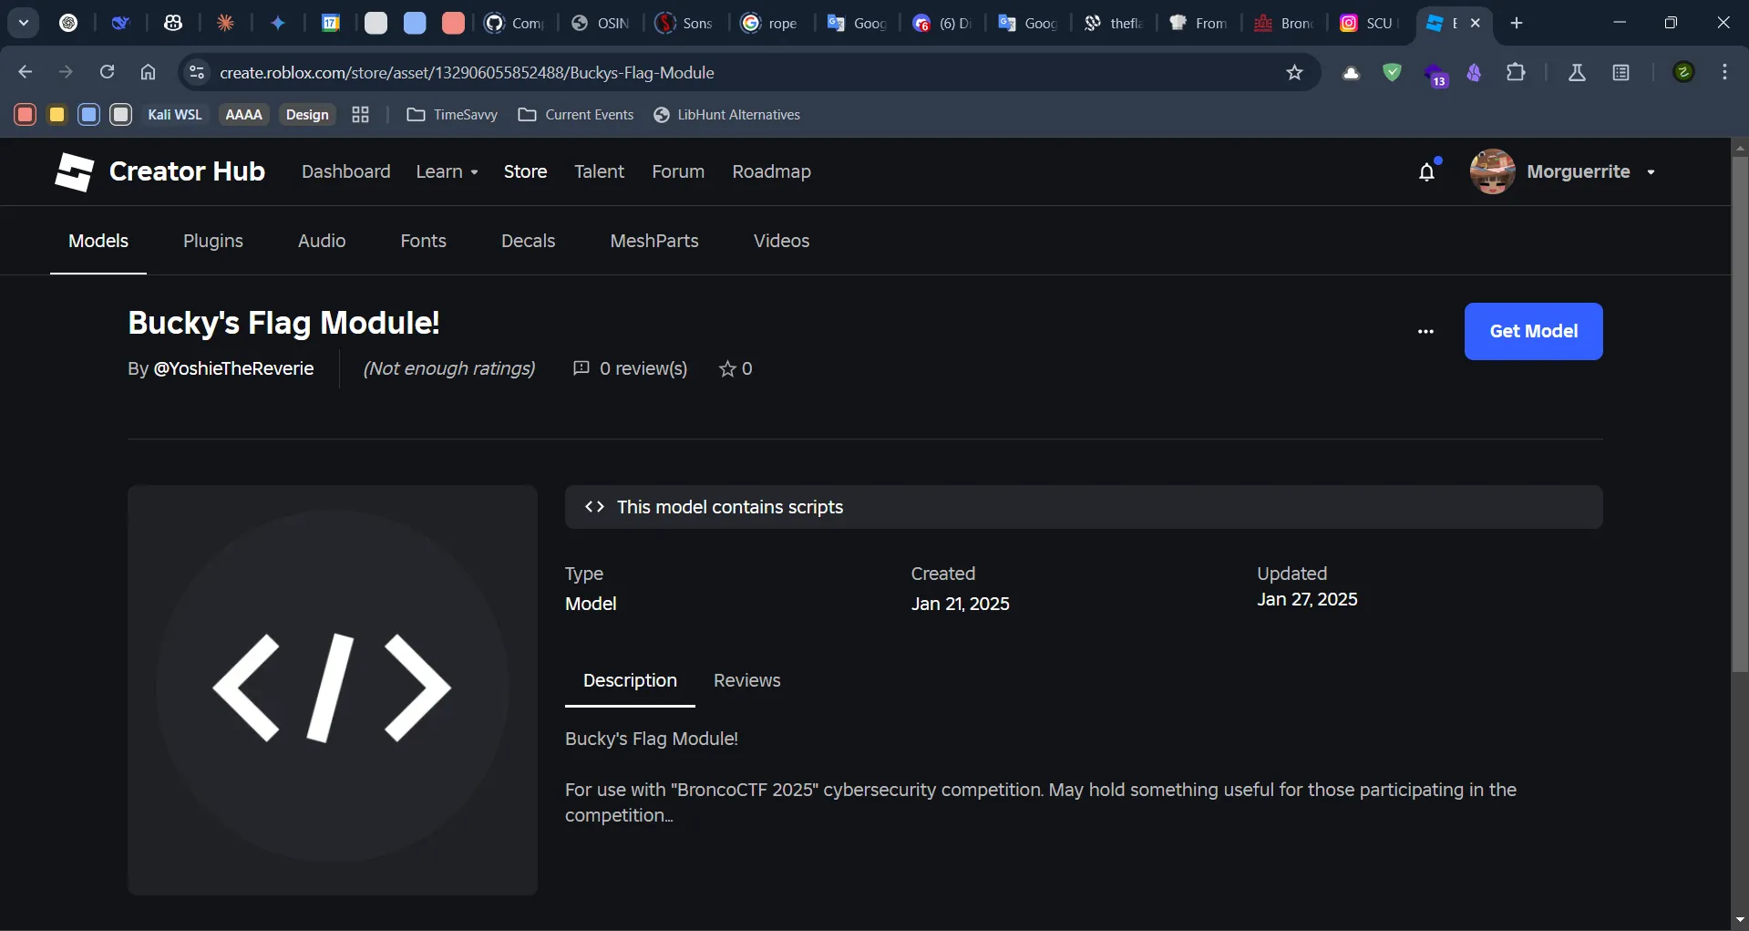Open the tab search dropdown arrow
1749x931 pixels.
(x=24, y=23)
